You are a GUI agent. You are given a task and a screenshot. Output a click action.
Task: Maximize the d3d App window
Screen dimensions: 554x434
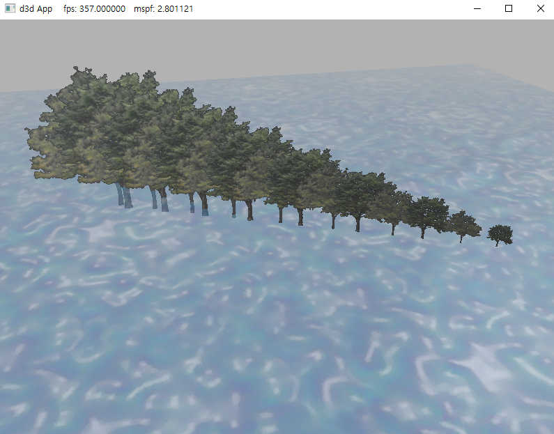coord(509,8)
